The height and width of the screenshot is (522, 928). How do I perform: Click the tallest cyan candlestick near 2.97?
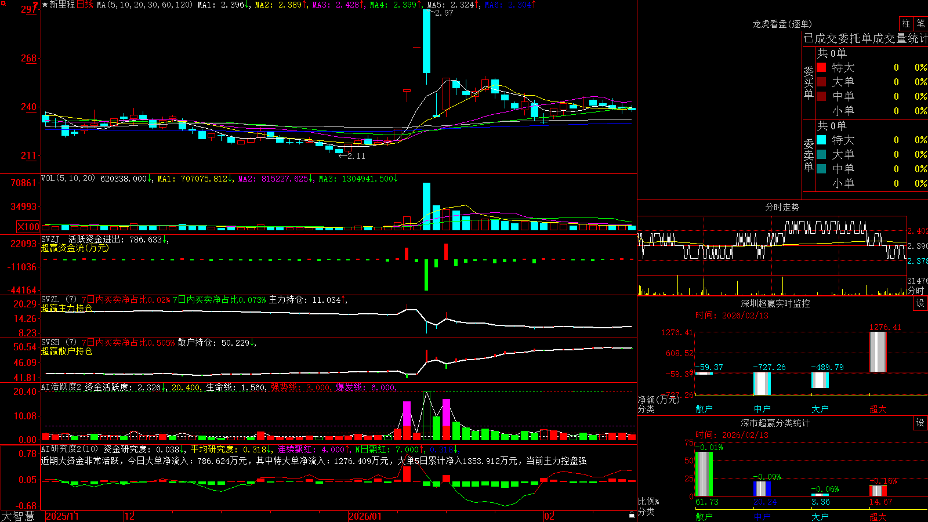click(427, 41)
